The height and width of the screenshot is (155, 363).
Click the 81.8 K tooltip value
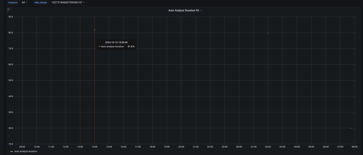131,47
